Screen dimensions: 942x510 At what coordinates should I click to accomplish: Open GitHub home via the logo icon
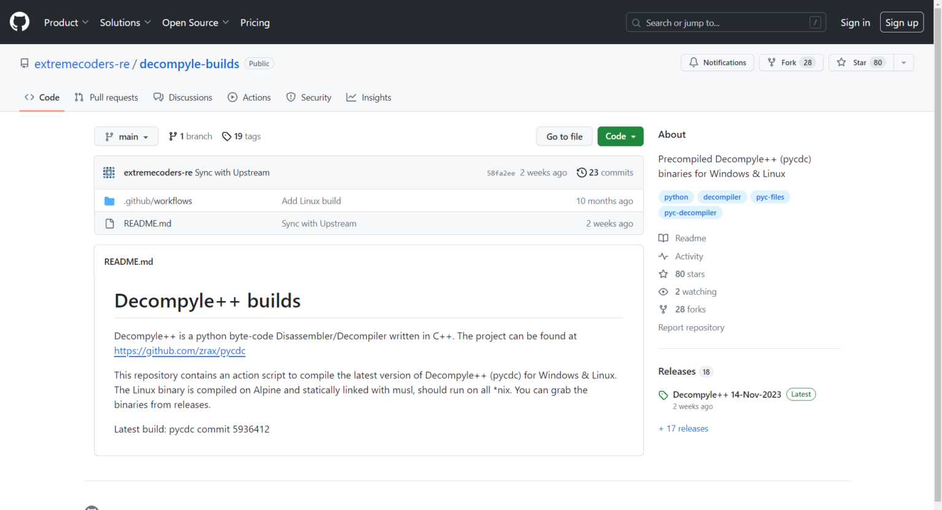(19, 21)
